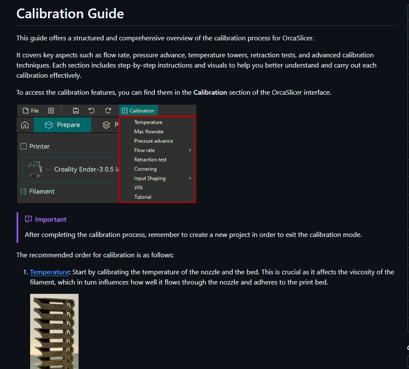The width and height of the screenshot is (409, 369).
Task: Click the sentence starting "The recommended order"
Action: (95, 255)
